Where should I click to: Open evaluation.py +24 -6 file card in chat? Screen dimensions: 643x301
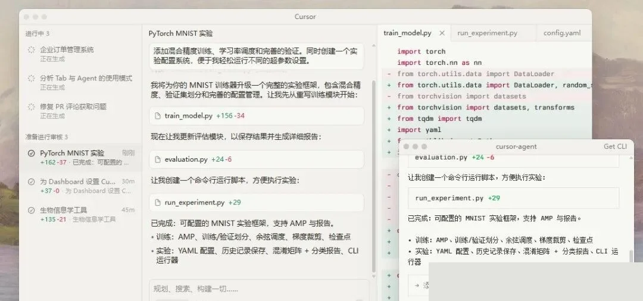pos(257,159)
